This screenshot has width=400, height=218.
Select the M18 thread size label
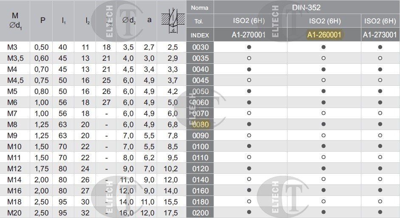[14, 202]
